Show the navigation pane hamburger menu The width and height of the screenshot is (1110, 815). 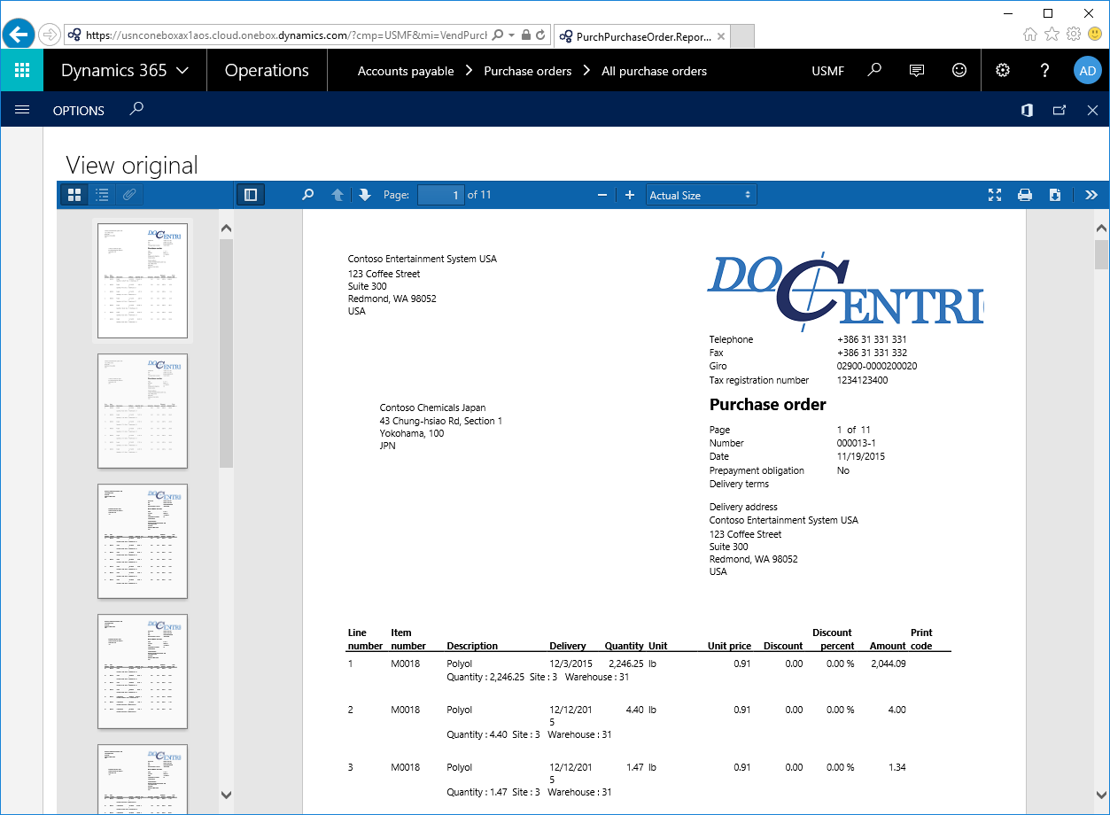point(22,110)
